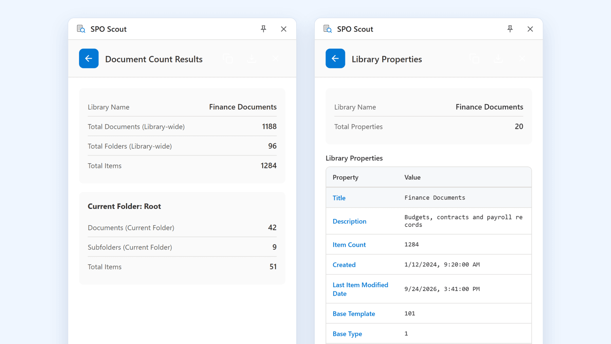Select library-wide Total Items value 1284

click(269, 166)
